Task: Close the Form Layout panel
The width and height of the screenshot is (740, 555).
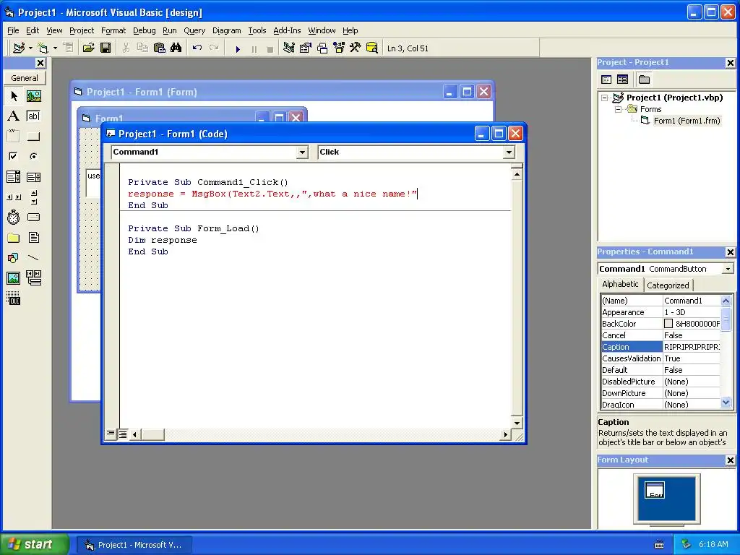Action: point(730,460)
